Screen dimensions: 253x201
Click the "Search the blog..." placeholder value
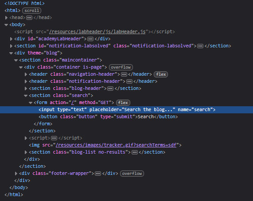(148, 110)
